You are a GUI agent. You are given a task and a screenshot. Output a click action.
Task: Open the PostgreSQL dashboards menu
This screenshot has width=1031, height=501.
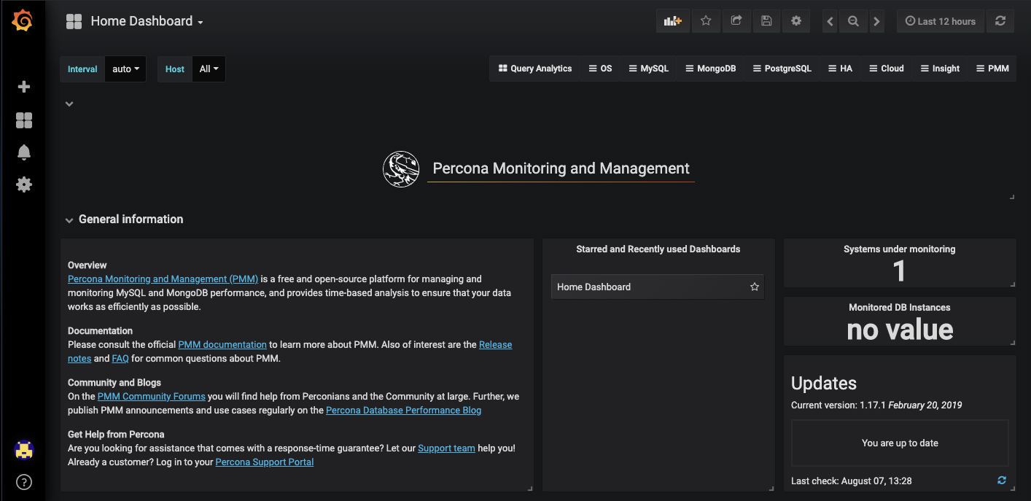click(x=782, y=69)
